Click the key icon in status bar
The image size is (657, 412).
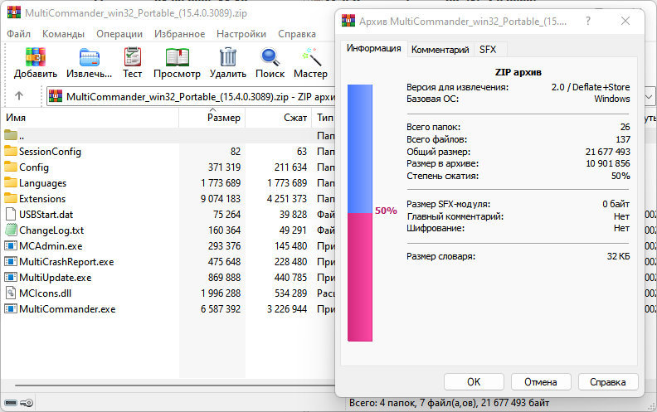tap(27, 403)
